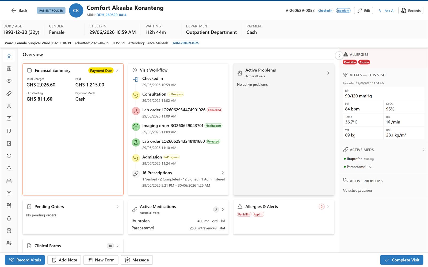Screen dimensions: 428x267
Task: Collapse the right side panel chevron
Action: point(339,56)
